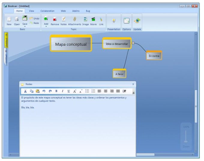
Task: Select the Idea a desarrollar node
Action: coord(117,44)
